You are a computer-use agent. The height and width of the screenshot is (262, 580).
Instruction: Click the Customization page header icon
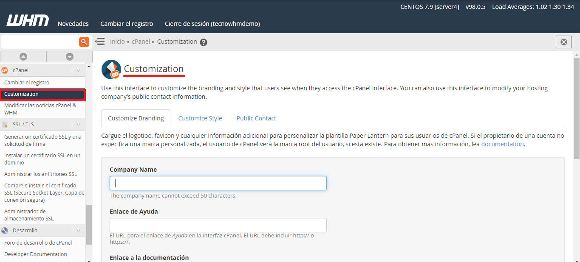click(111, 70)
